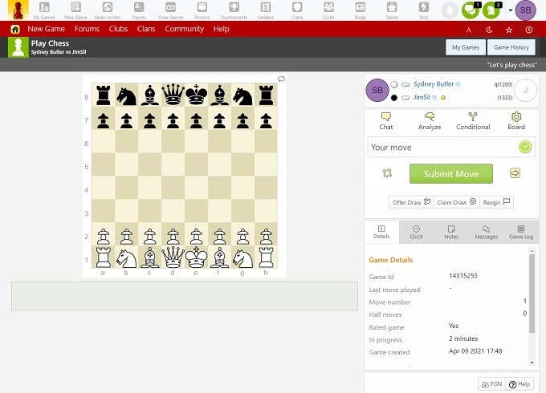546x393 pixels.
Task: Click the Your move input field
Action: (x=442, y=148)
